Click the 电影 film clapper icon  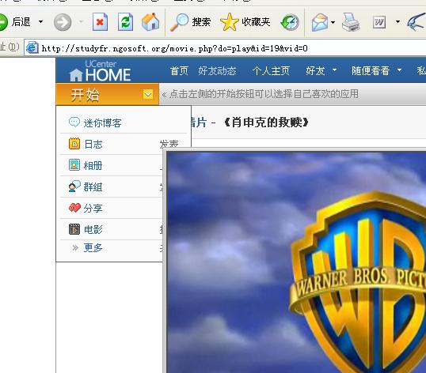74,229
